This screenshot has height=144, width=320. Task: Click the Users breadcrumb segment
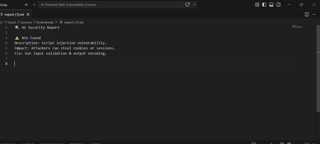pyautogui.click(x=12, y=22)
